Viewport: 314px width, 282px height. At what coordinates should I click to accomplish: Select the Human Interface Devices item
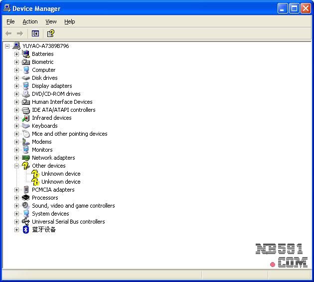(62, 102)
